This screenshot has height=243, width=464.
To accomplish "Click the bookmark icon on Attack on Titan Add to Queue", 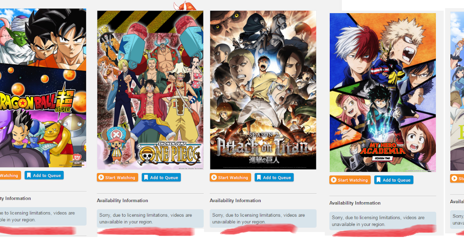I will click(259, 177).
